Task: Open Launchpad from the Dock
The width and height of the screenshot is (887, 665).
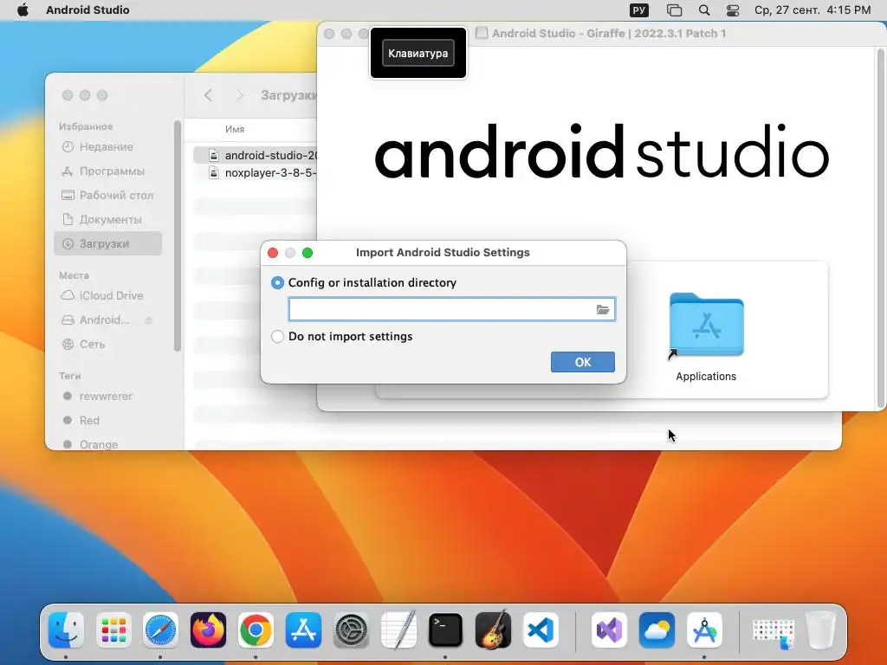Action: click(x=113, y=630)
